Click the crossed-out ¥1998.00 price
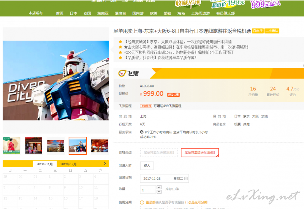 pyautogui.click(x=147, y=86)
